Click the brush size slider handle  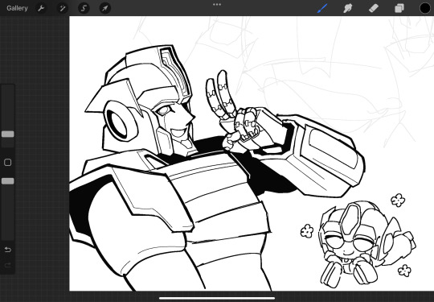coord(8,134)
